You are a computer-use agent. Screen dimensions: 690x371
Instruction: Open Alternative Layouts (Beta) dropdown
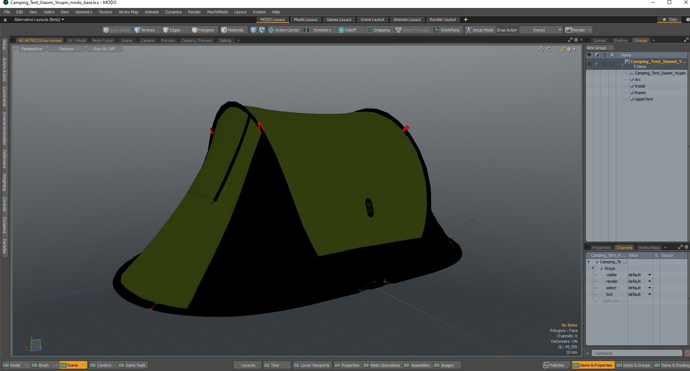pyautogui.click(x=39, y=20)
